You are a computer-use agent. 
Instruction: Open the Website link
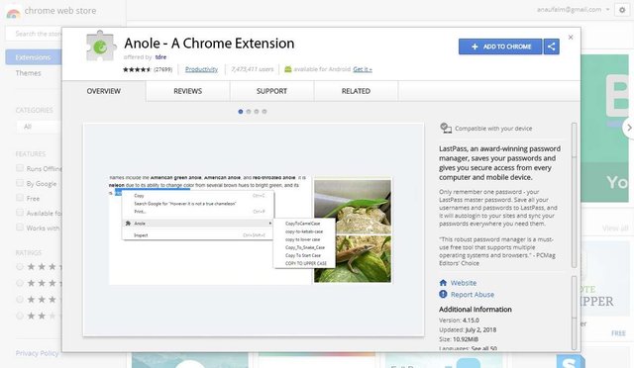click(x=464, y=283)
